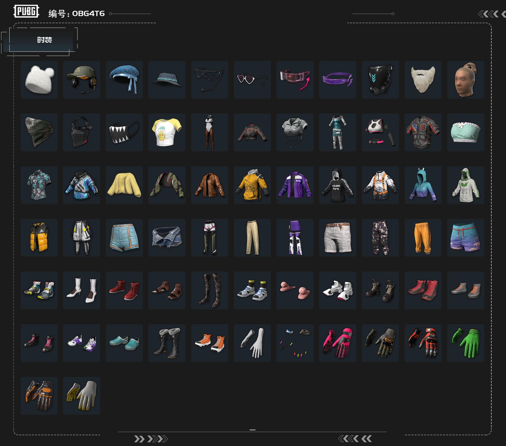Choose the black shark-teeth face mask
506x446 pixels.
point(124,132)
